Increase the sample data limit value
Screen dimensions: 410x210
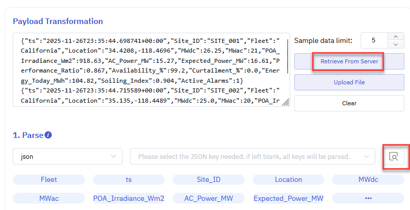pyautogui.click(x=396, y=36)
